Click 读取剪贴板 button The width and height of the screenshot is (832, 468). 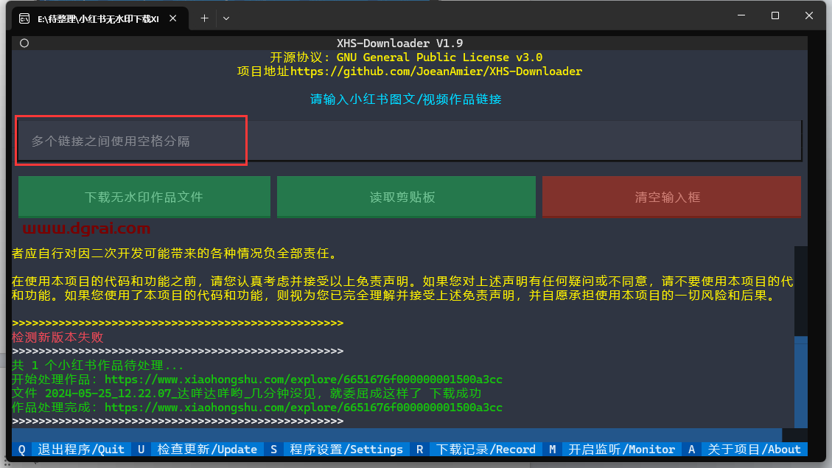pos(406,197)
